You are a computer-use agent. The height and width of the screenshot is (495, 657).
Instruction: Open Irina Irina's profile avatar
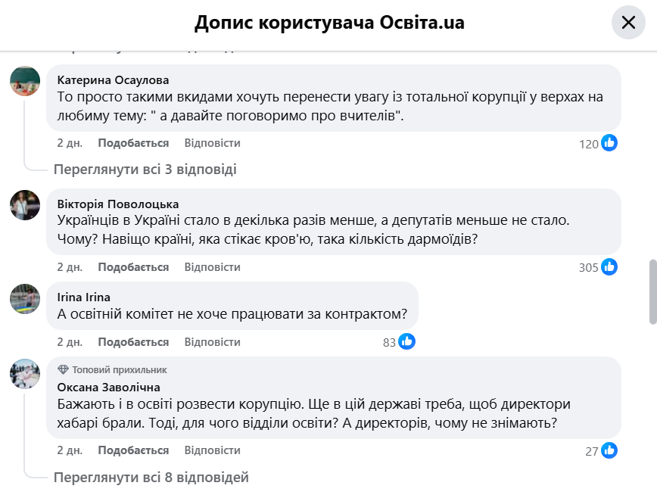tap(25, 298)
